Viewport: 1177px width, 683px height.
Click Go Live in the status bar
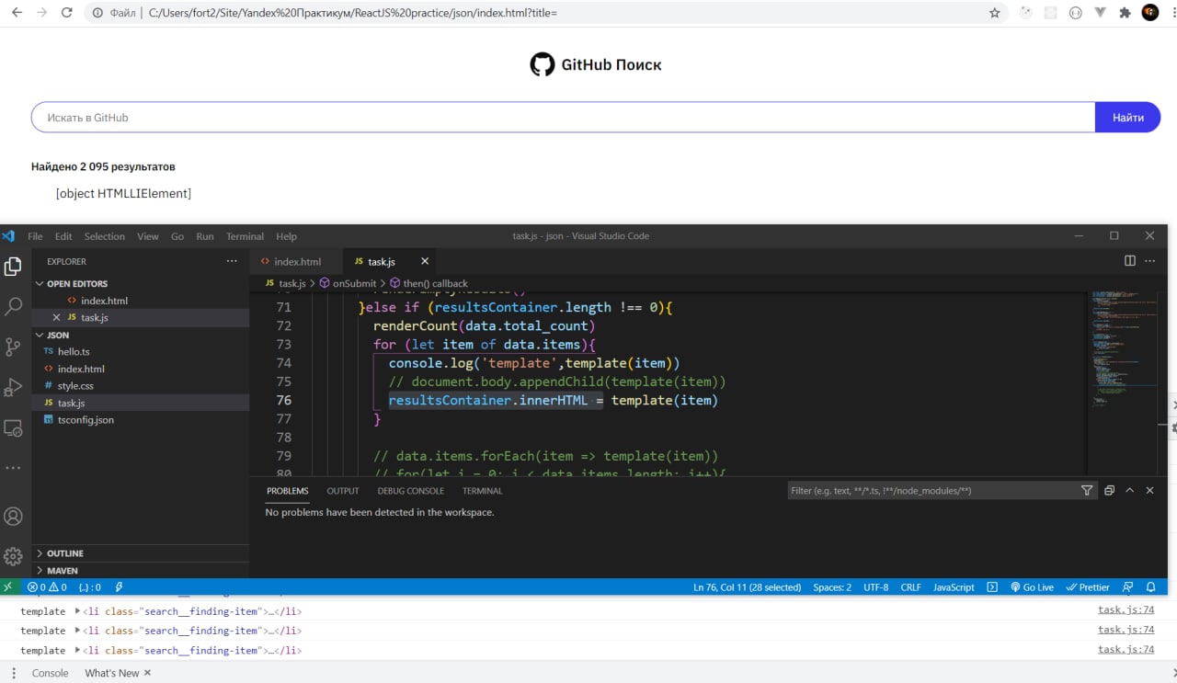pos(1032,586)
